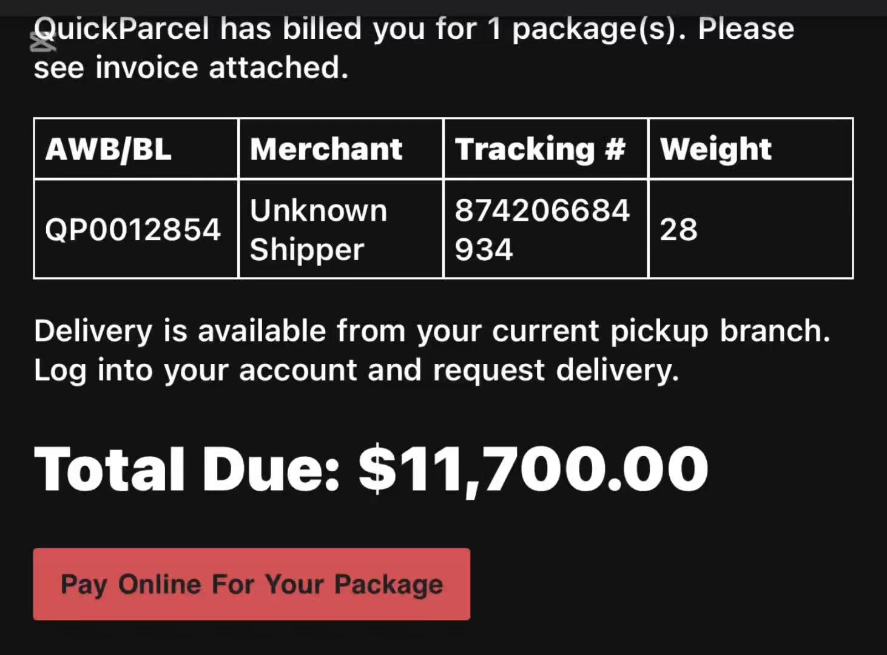Click tracking number 874206684934 cell

pyautogui.click(x=546, y=229)
